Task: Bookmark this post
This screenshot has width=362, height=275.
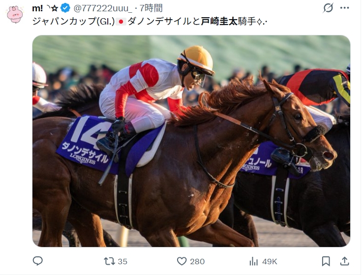Action: point(326,261)
